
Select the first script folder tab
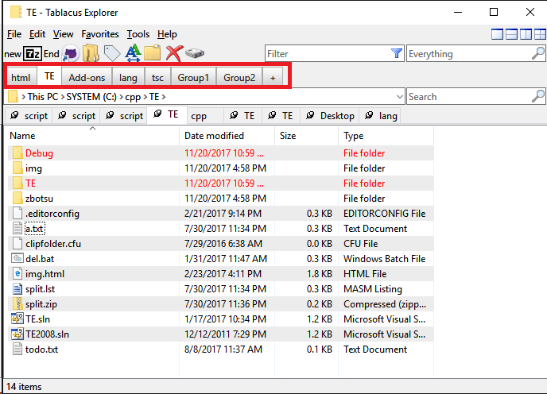click(x=29, y=116)
